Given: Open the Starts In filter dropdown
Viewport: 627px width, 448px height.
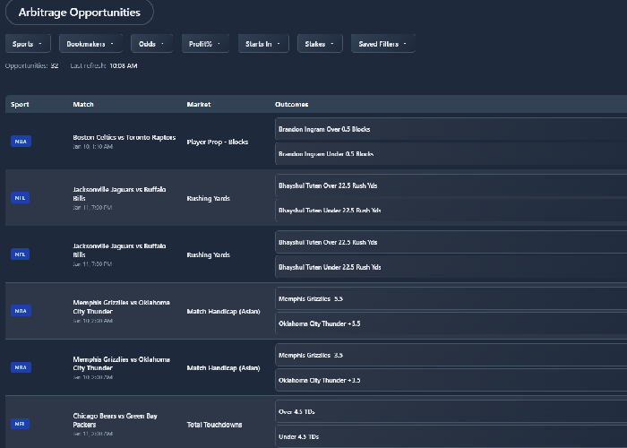Looking at the screenshot, I should 263,44.
